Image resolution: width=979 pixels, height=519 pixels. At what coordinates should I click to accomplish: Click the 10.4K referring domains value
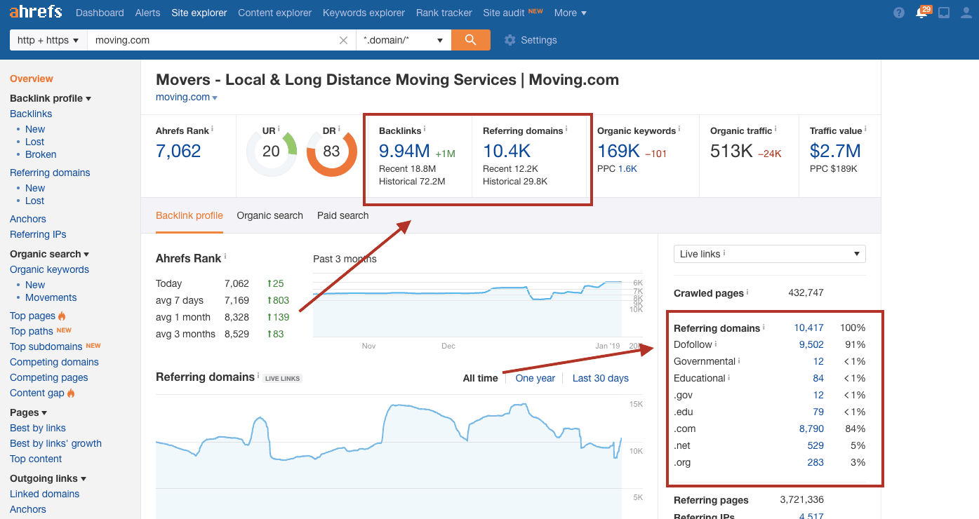(507, 151)
